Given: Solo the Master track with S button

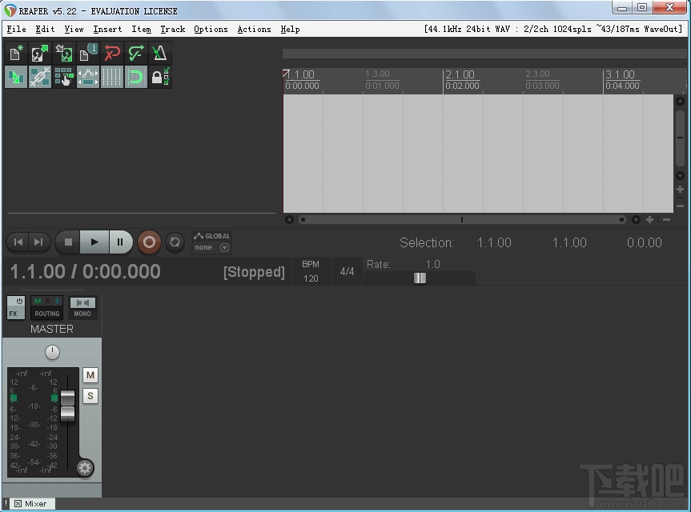Looking at the screenshot, I should pos(90,396).
